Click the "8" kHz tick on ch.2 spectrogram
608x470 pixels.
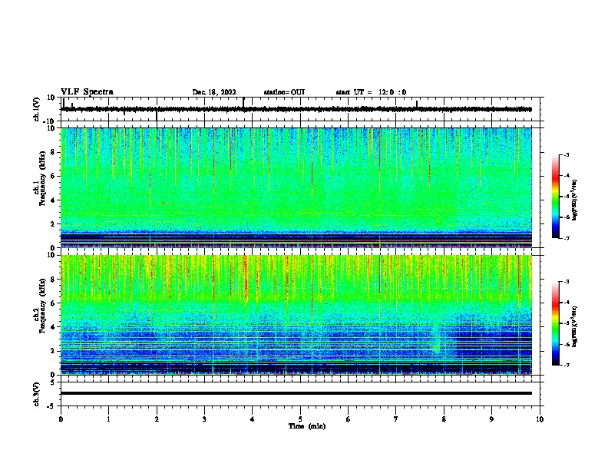click(x=53, y=280)
